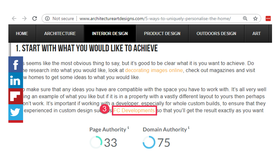Image resolution: width=279 pixels, height=167 pixels.
Task: Share the article on LinkedIn
Action: pos(16,80)
